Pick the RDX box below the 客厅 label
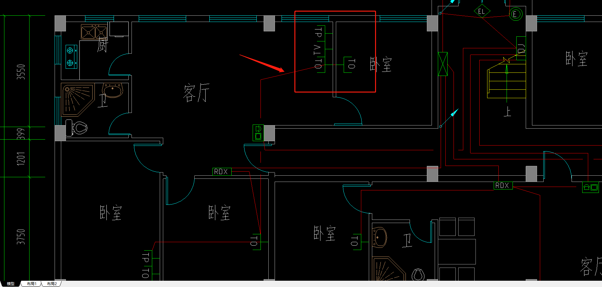The image size is (602, 287). click(222, 172)
